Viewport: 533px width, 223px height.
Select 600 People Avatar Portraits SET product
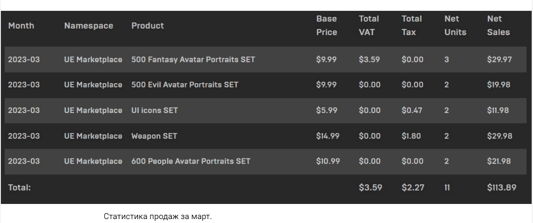pyautogui.click(x=191, y=162)
